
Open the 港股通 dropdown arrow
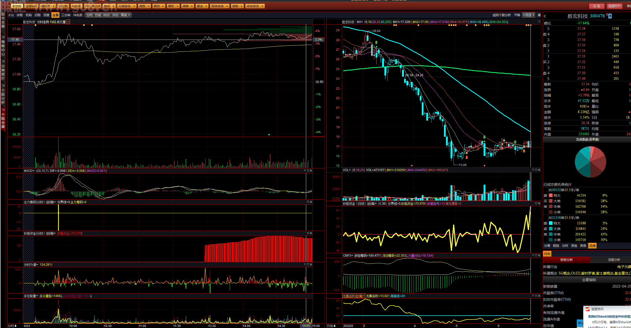[54, 6]
